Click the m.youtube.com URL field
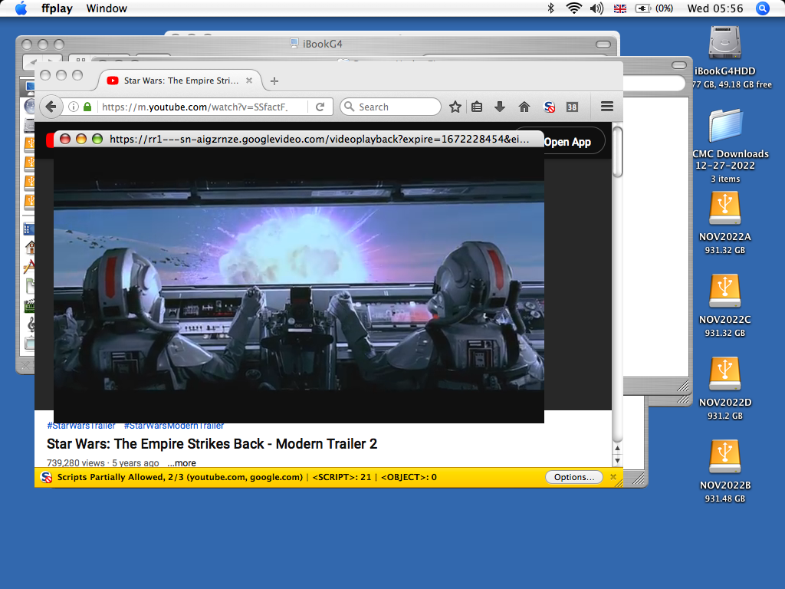Screen dimensions: 785x589 (202, 107)
